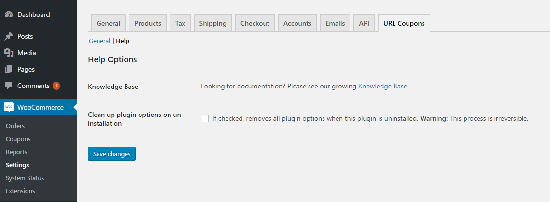550x202 pixels.
Task: Open System Status submenu item
Action: (x=25, y=178)
